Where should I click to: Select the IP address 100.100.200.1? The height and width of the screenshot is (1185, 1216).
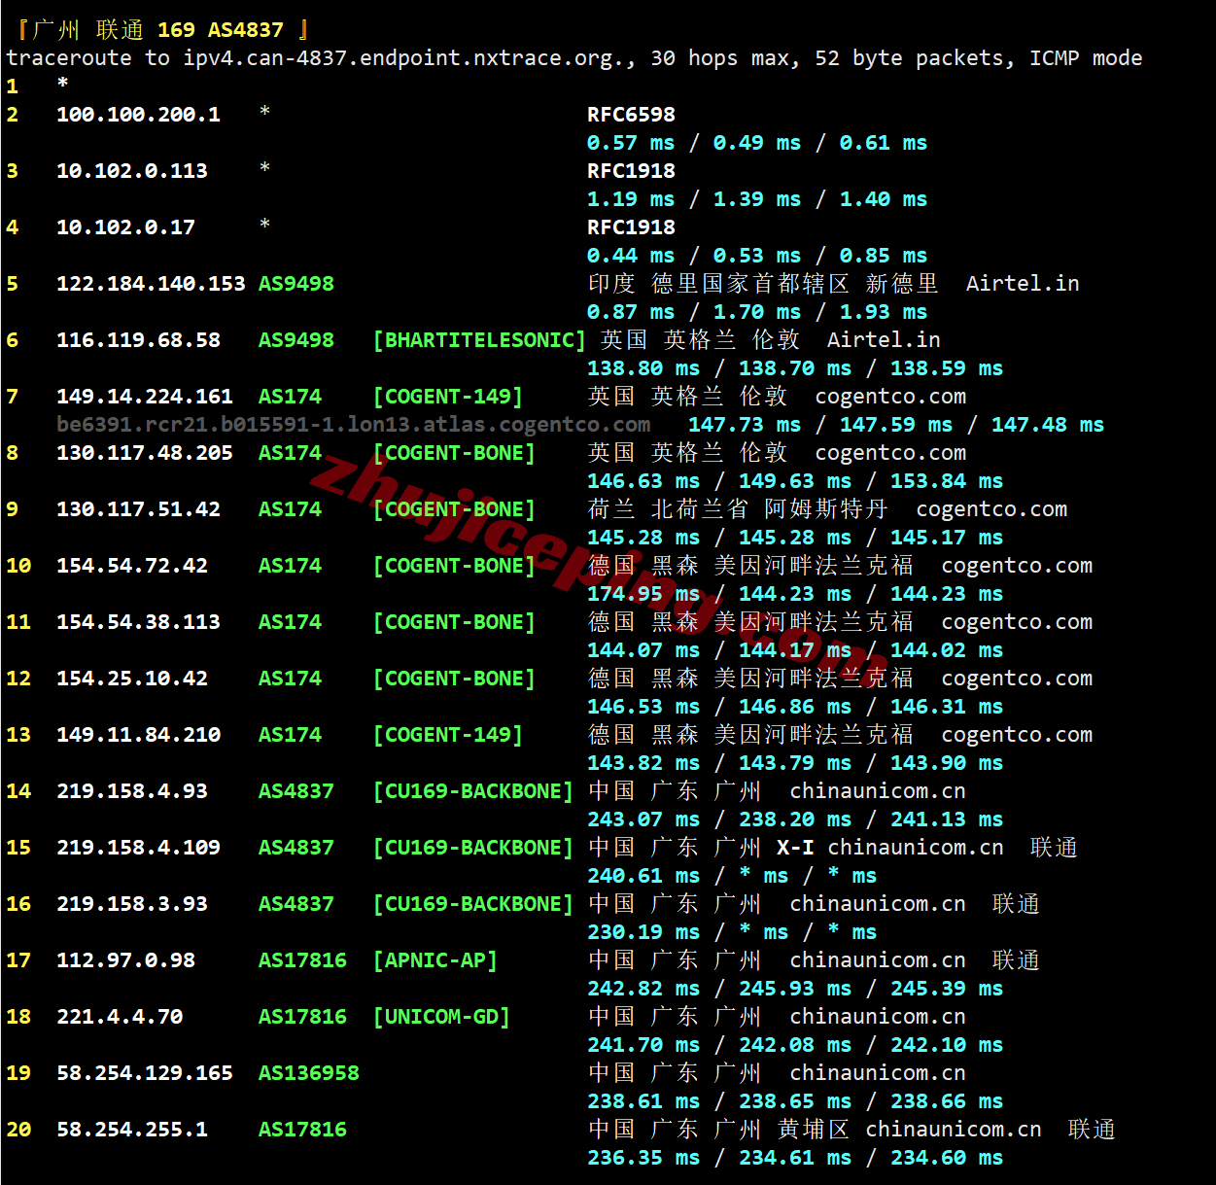coord(138,115)
